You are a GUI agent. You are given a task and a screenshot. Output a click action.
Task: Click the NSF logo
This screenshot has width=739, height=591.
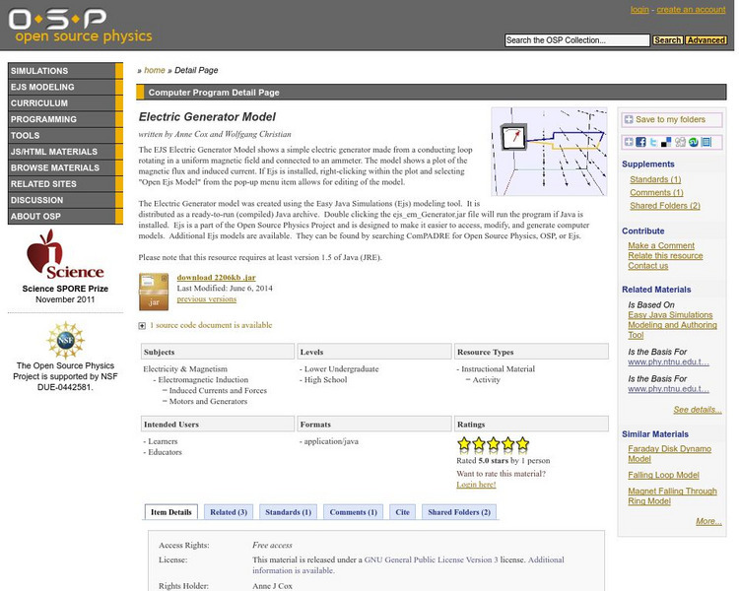tap(65, 340)
